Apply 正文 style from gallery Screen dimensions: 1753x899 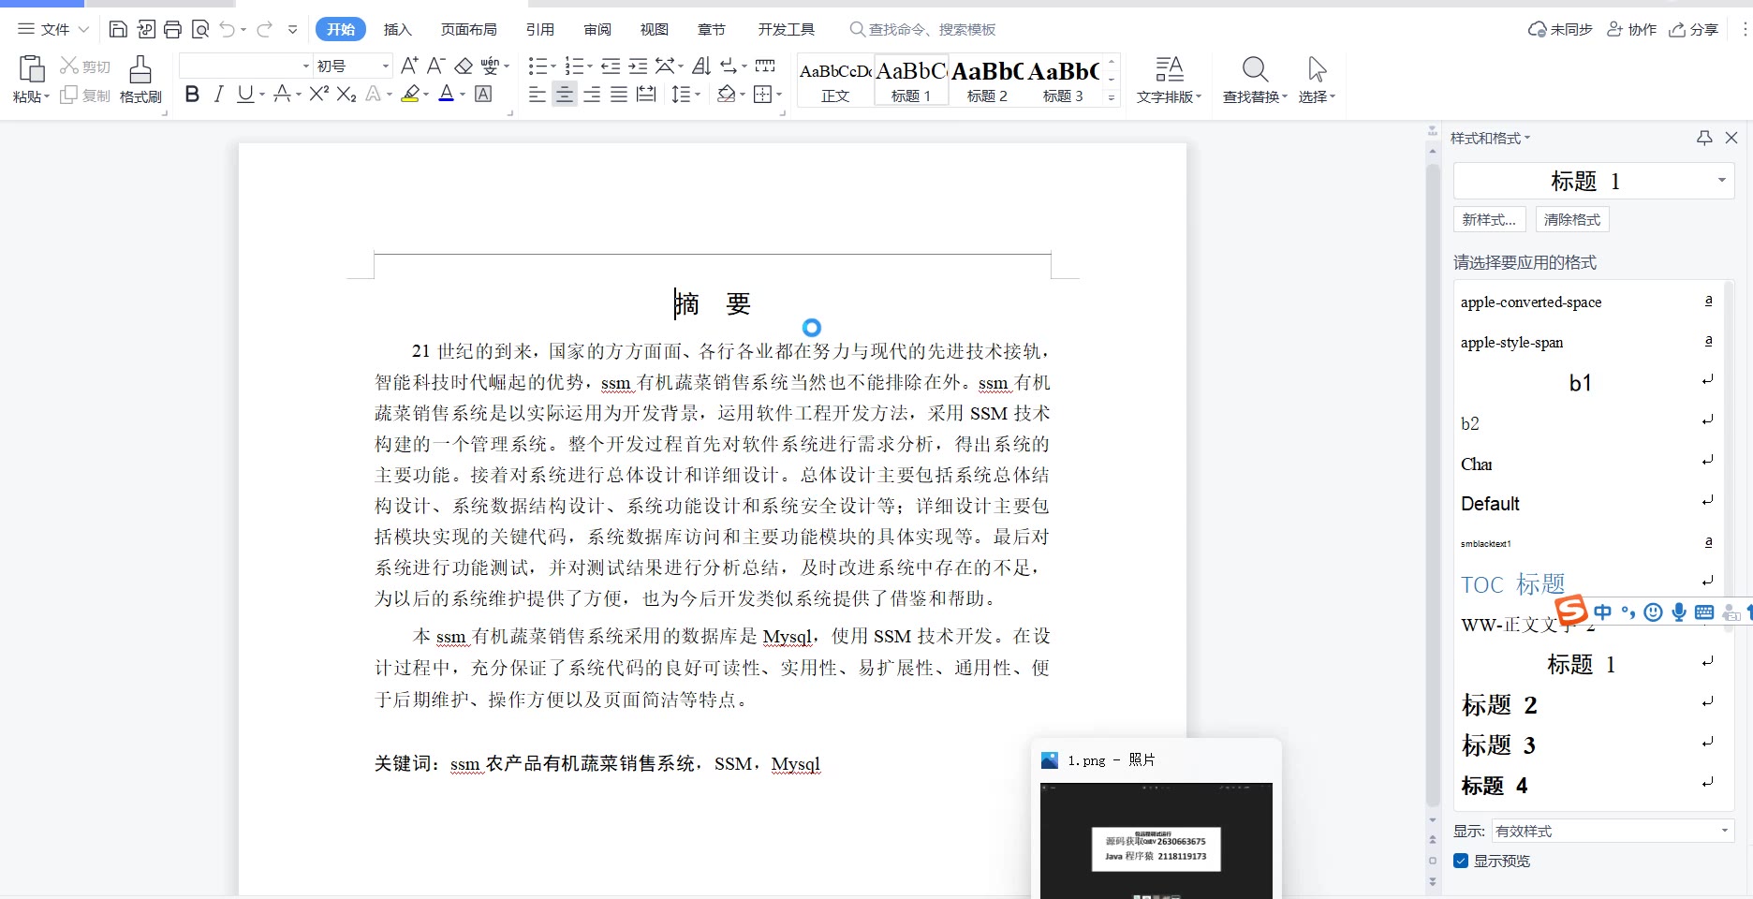(x=835, y=80)
